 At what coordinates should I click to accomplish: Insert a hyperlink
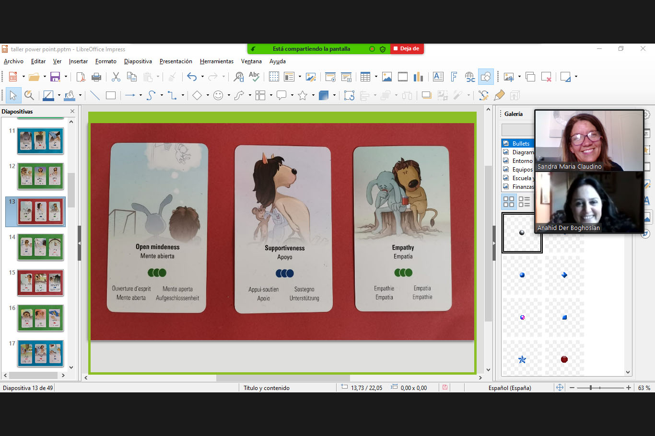click(x=470, y=77)
